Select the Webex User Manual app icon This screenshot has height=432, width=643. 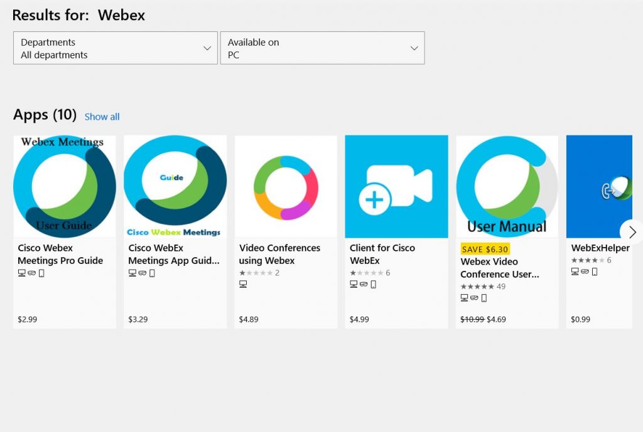coord(507,186)
